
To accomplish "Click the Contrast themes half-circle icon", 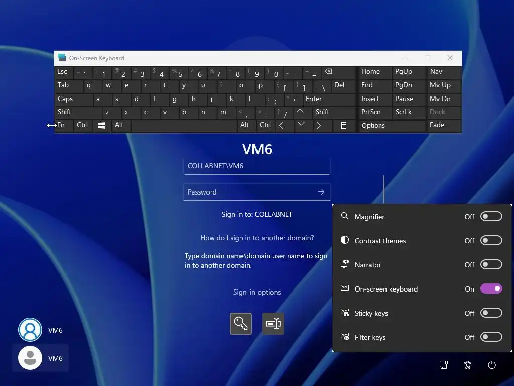I will [x=344, y=240].
